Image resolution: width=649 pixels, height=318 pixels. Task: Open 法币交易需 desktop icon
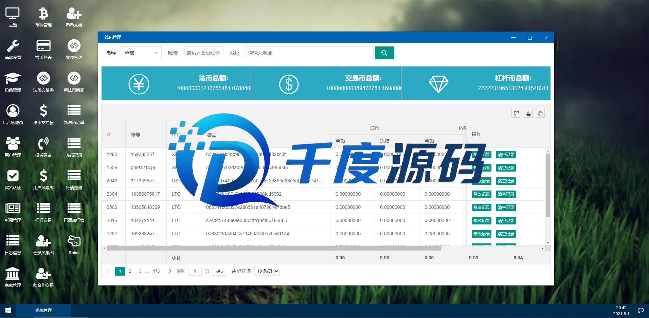pos(43,82)
